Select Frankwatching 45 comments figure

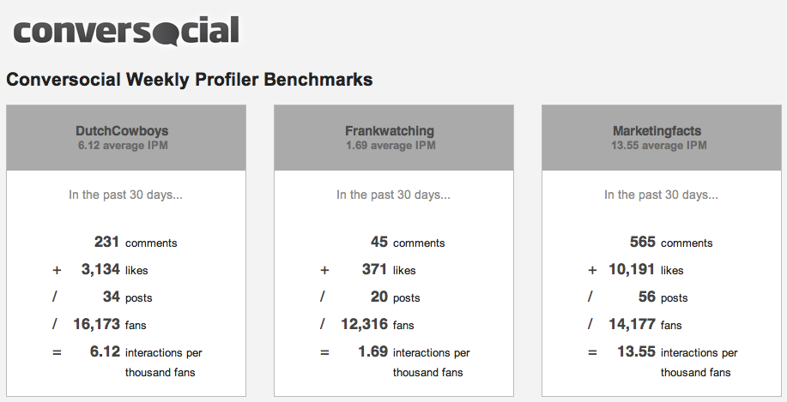(379, 243)
